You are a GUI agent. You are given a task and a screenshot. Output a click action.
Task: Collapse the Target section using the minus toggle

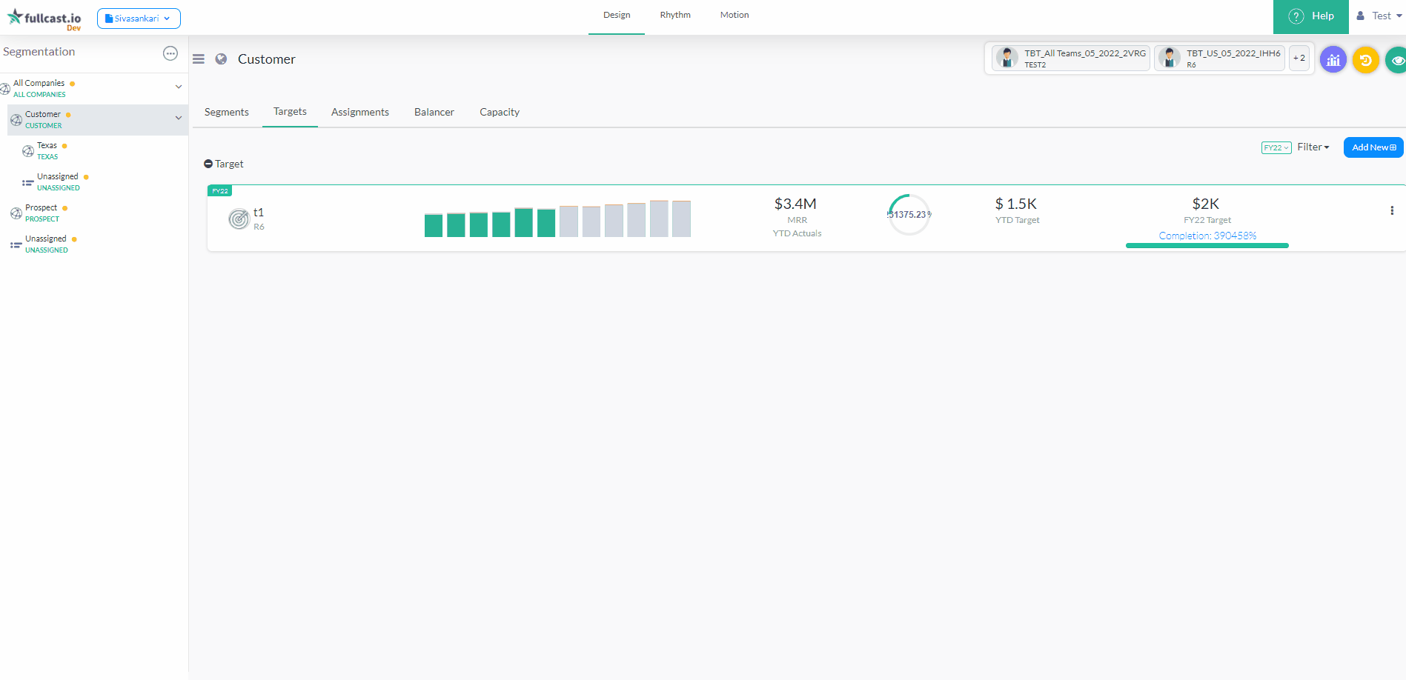[x=208, y=164]
